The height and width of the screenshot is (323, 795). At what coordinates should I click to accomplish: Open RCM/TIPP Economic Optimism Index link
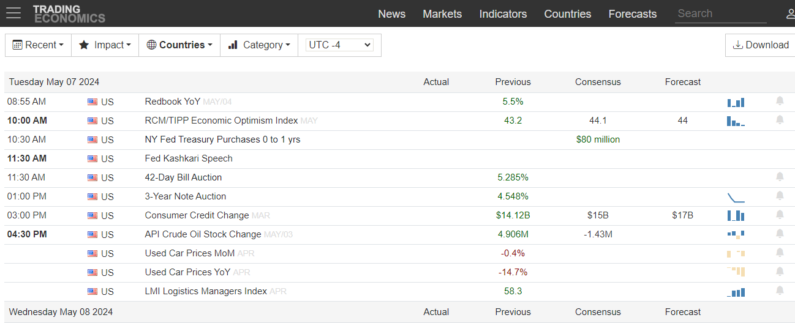click(x=221, y=121)
